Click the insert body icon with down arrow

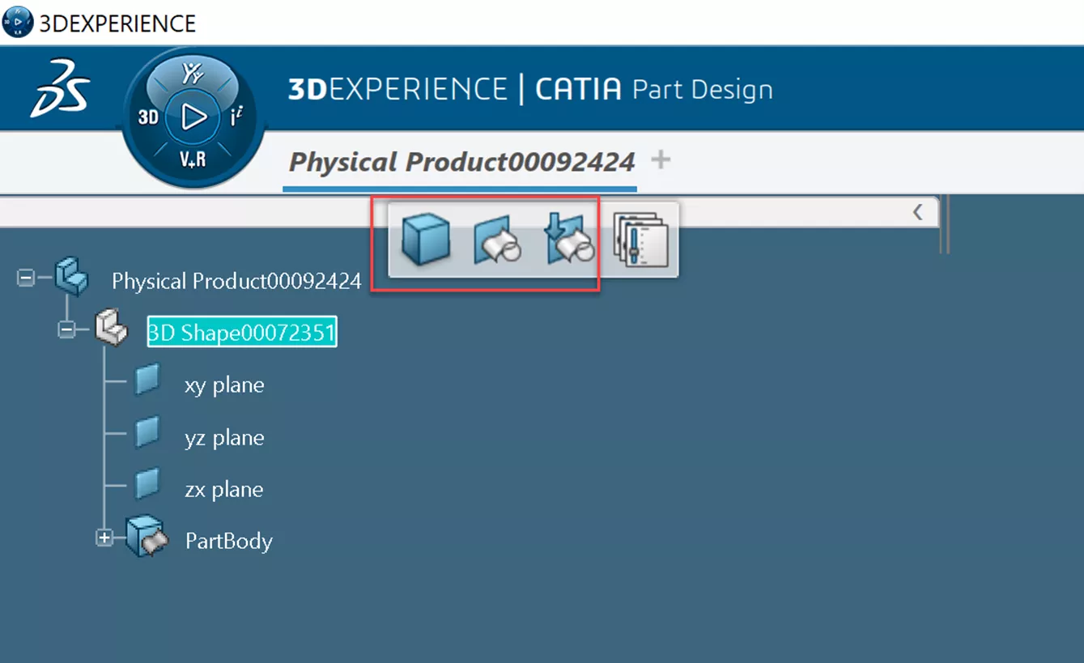pyautogui.click(x=570, y=238)
